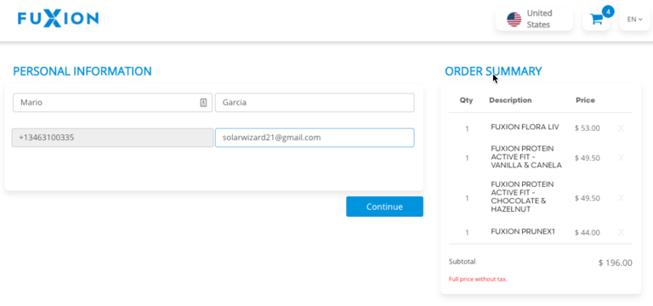
Task: Remove FUXION FLORA LIV from order
Action: click(x=621, y=128)
